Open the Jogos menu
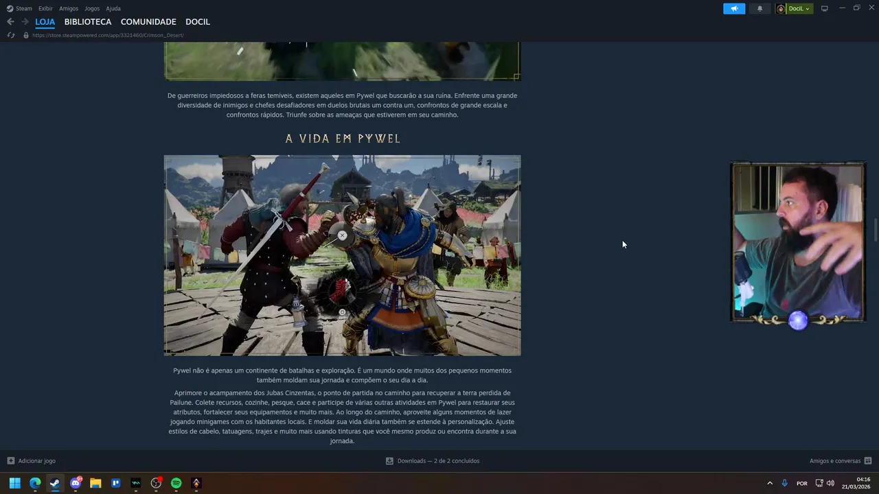The image size is (879, 494). click(92, 8)
